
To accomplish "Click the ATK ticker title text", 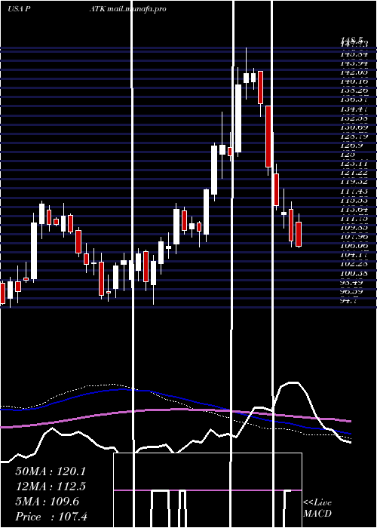I will pos(97,9).
